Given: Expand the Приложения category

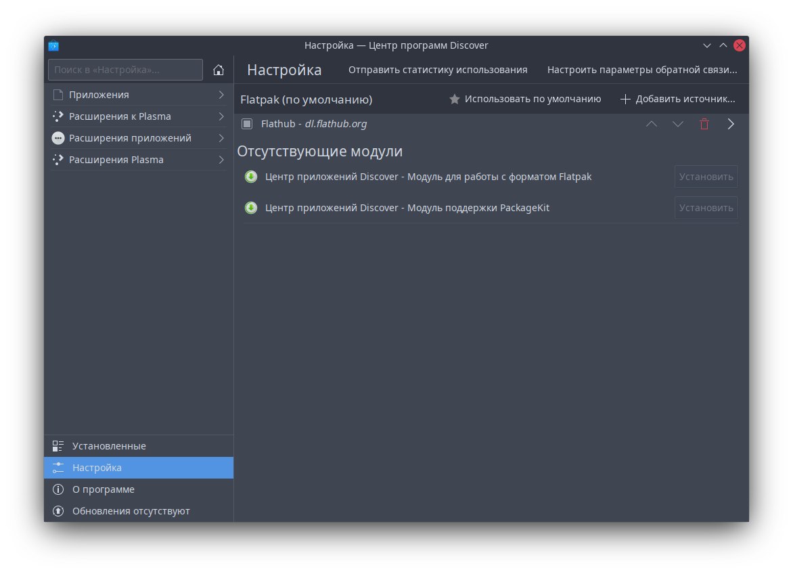Looking at the screenshot, I should 221,95.
